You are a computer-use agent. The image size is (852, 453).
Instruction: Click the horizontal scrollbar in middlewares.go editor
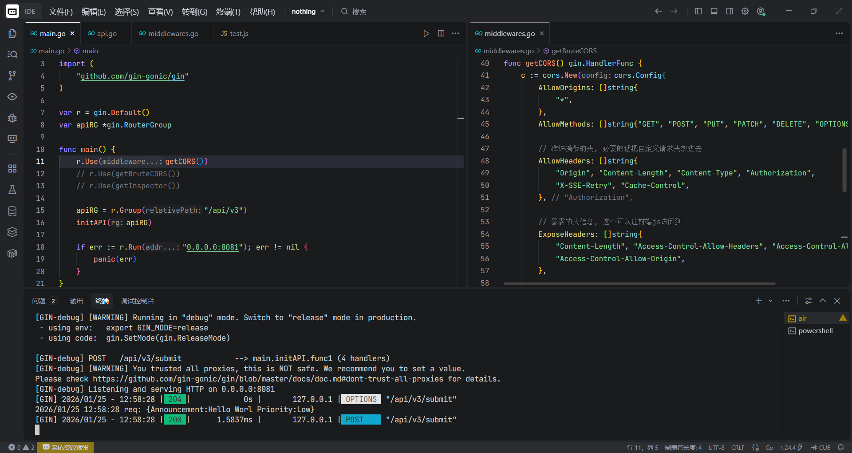[639, 283]
